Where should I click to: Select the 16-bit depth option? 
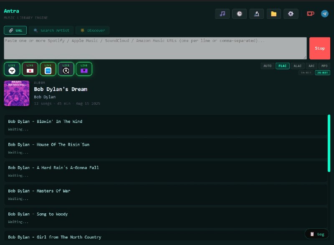point(306,73)
